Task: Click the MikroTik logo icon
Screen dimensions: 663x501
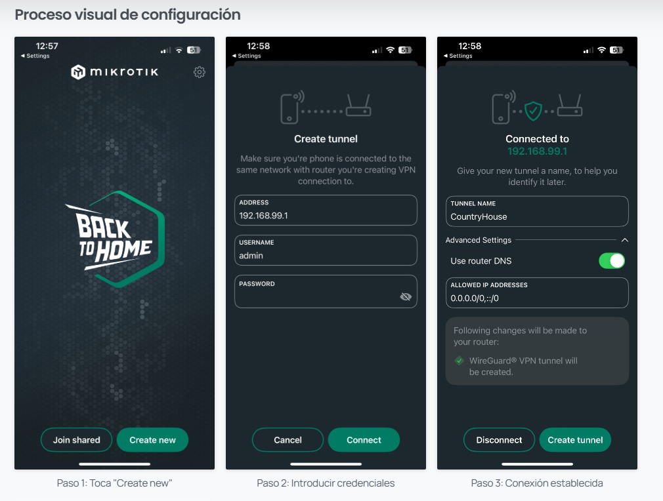Action: pos(78,72)
